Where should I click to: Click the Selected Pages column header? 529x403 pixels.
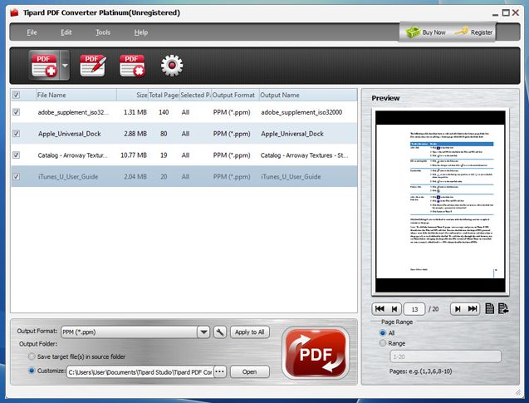[195, 96]
